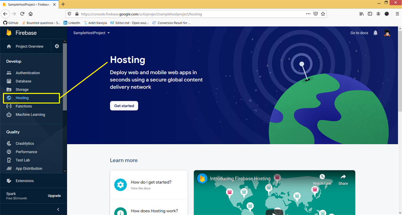Close the SampleHostProject browser tab
402x215 pixels.
[54, 4]
